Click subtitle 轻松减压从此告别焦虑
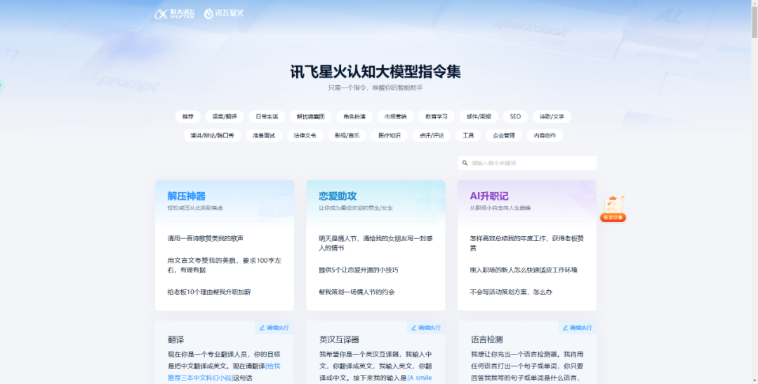 [x=195, y=208]
